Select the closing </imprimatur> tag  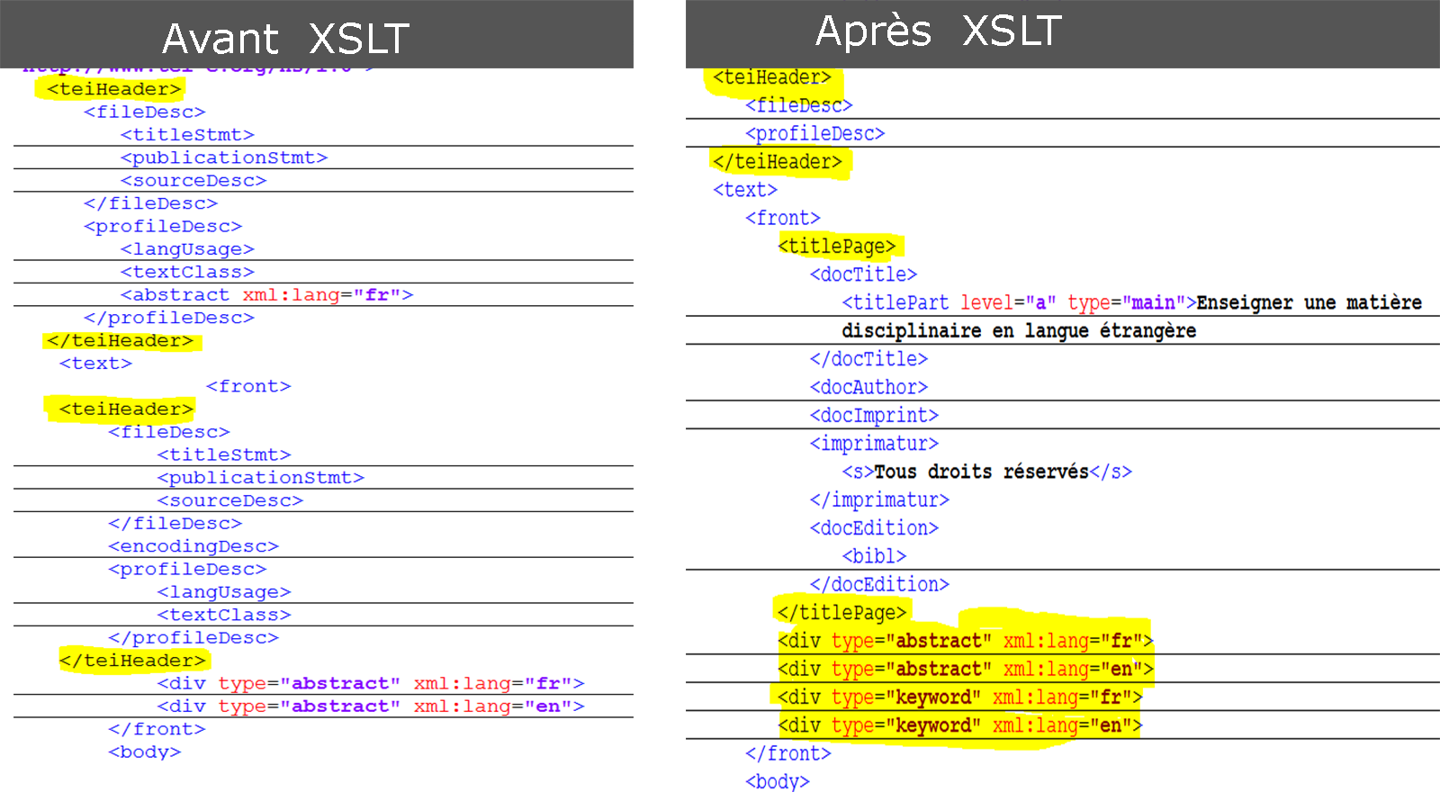click(879, 500)
